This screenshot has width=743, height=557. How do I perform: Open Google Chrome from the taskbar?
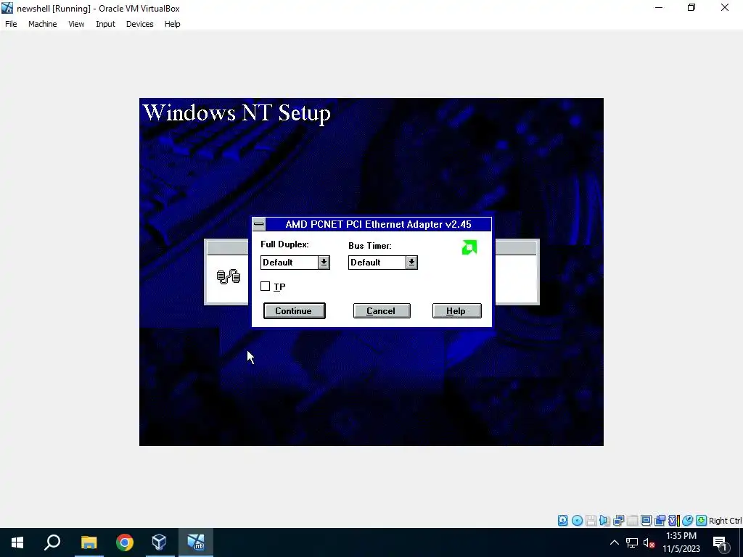point(125,542)
